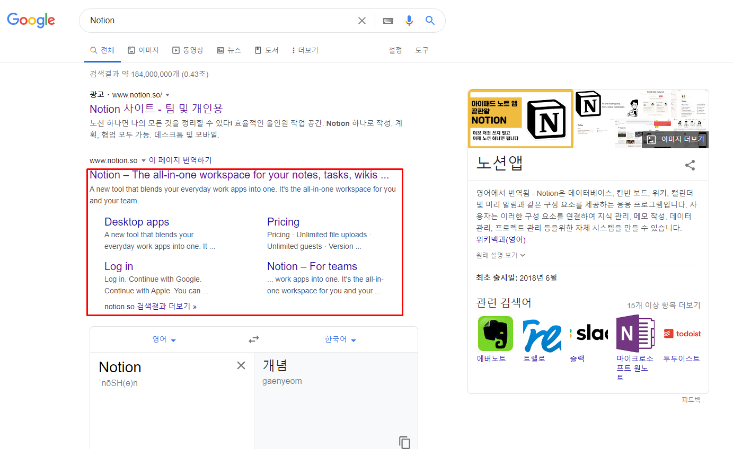Screen dimensions: 733x449
Task: Click the translated text 개념
Action: click(x=275, y=365)
